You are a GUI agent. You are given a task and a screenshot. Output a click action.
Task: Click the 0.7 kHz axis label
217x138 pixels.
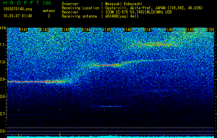[3, 114]
